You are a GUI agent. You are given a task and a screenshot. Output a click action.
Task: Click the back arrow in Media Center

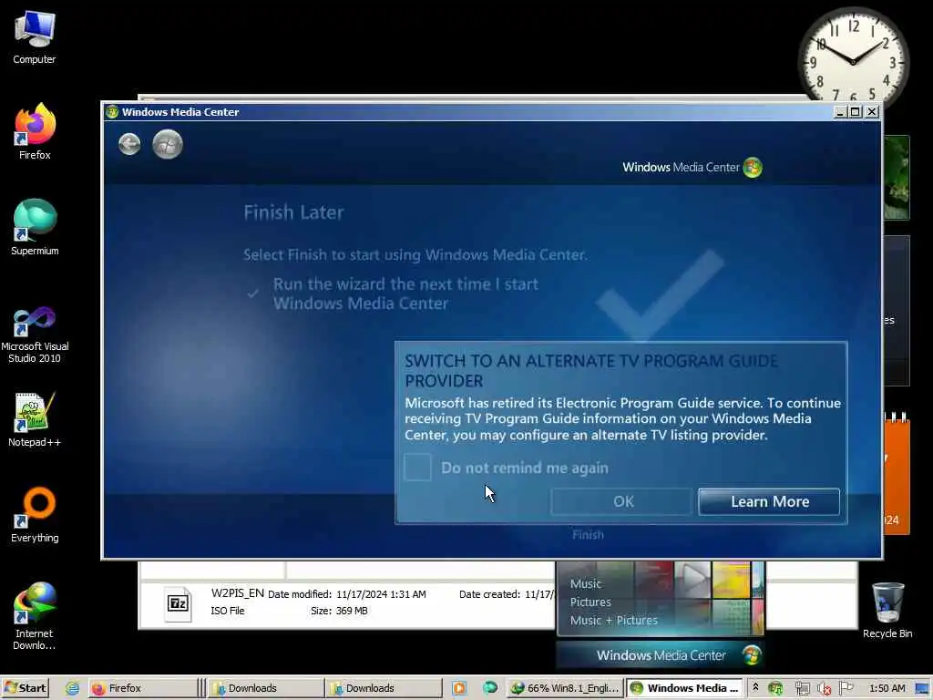click(129, 144)
